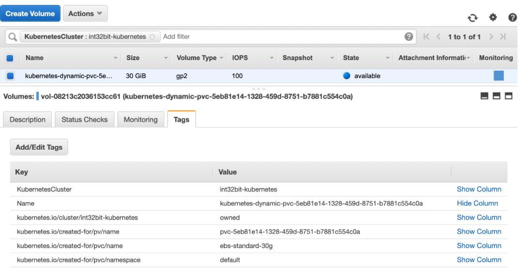Toggle the select-all volumes checkbox
Viewport: 523px width, 269px height.
pyautogui.click(x=10, y=58)
